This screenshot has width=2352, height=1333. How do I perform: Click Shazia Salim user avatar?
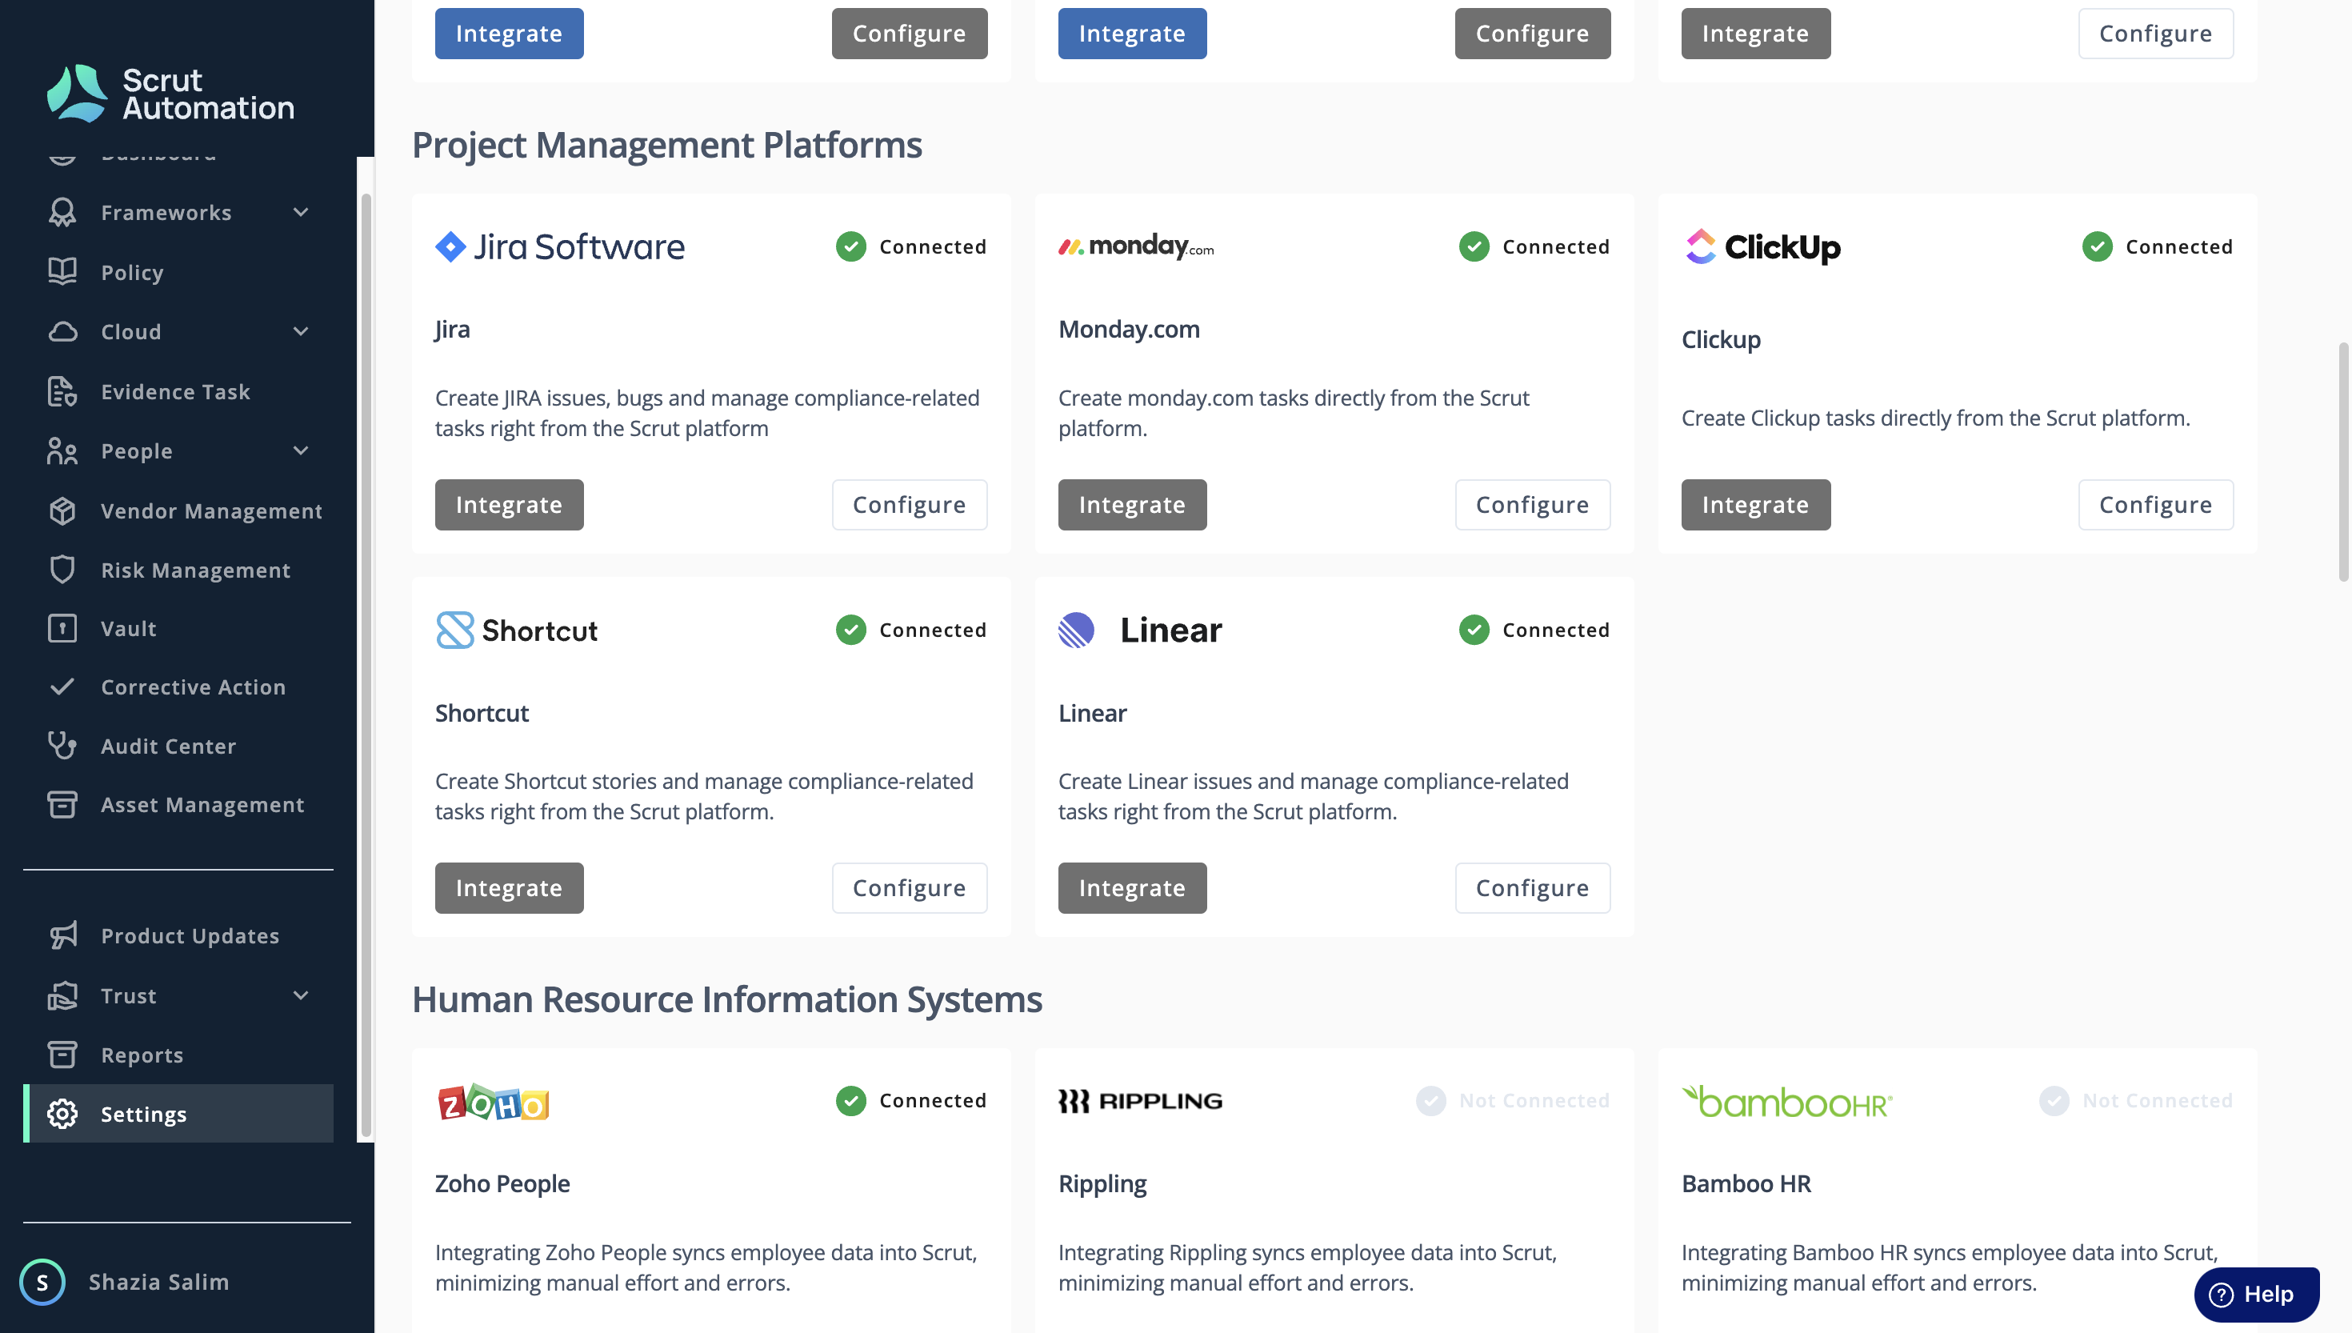(x=42, y=1282)
